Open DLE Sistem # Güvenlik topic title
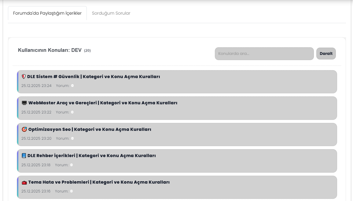The image size is (353, 201). point(94,77)
